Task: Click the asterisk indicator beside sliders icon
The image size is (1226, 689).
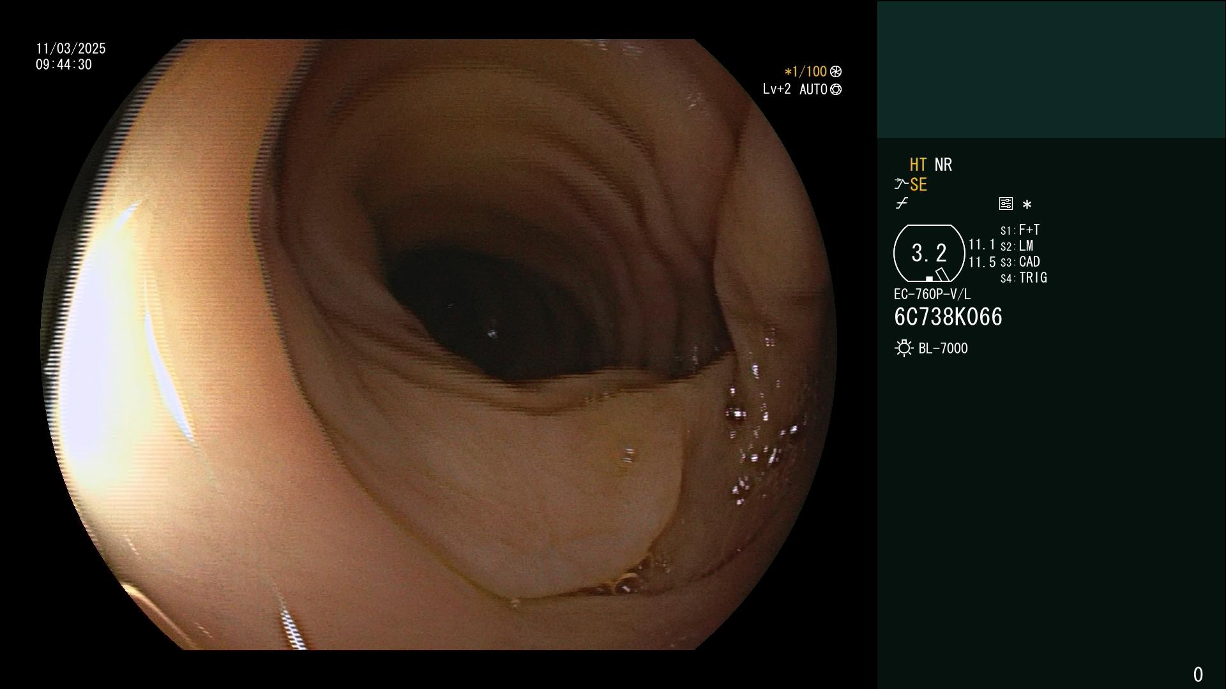Action: click(1027, 204)
